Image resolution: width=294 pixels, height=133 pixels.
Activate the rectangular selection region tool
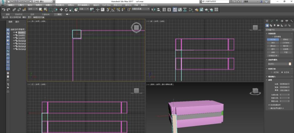pyautogui.click(x=50, y=10)
